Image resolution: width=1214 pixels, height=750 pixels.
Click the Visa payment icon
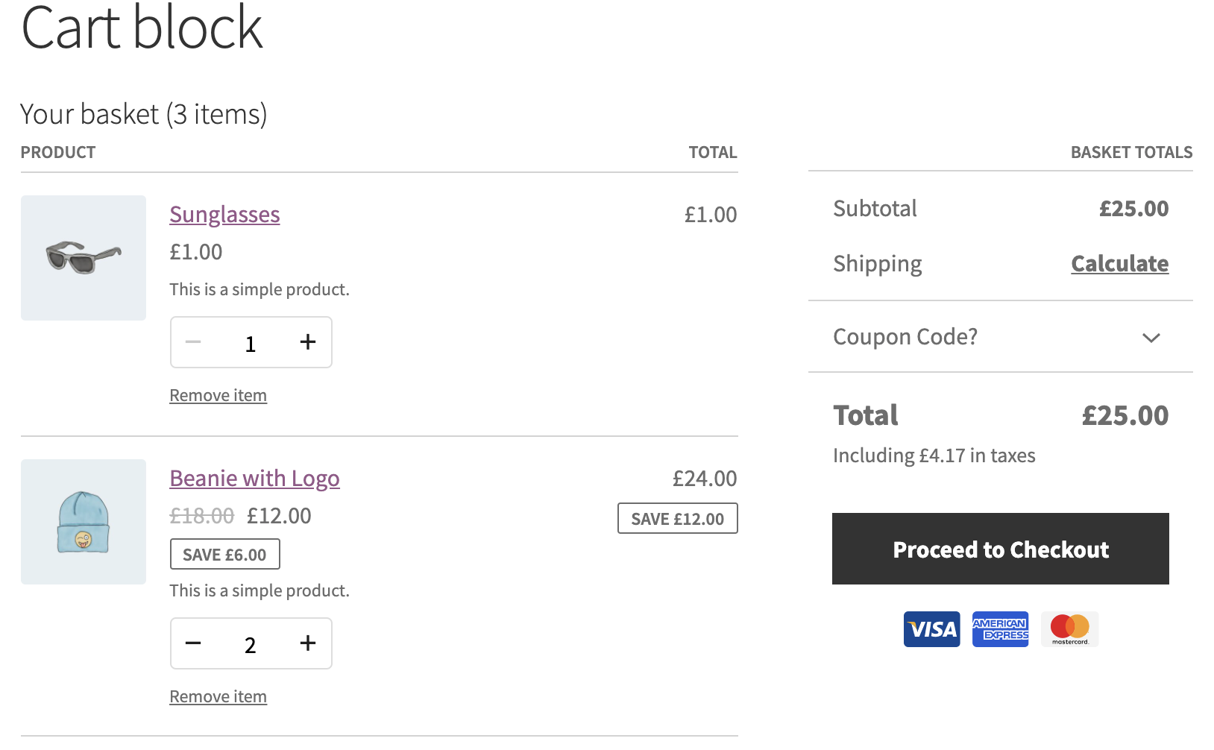931,628
